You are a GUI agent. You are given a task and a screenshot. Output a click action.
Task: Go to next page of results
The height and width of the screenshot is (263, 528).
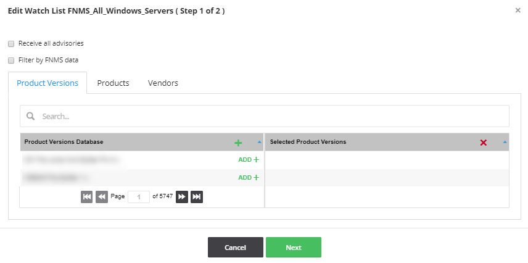tap(182, 196)
